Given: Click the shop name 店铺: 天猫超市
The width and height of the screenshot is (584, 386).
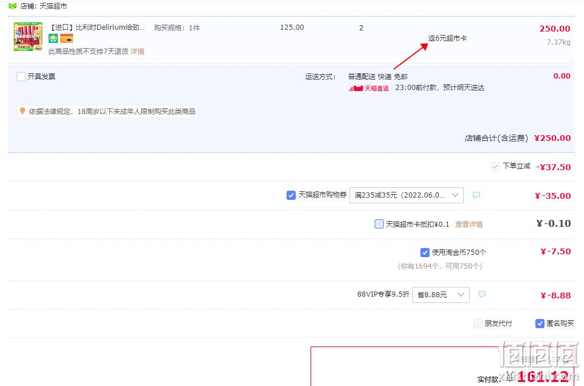Looking at the screenshot, I should click(43, 6).
